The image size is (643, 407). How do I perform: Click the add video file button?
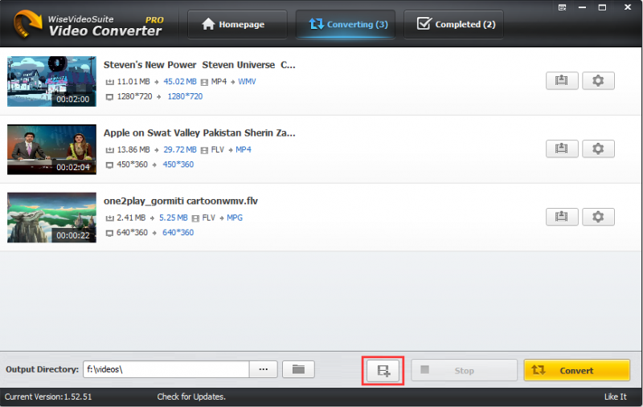383,371
